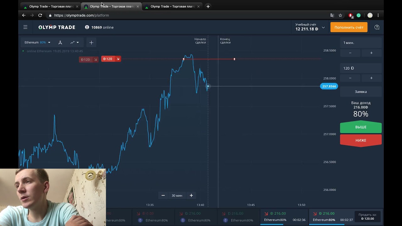Increase trade amount with plus
Viewport: 402px width, 226px height.
pos(371,78)
